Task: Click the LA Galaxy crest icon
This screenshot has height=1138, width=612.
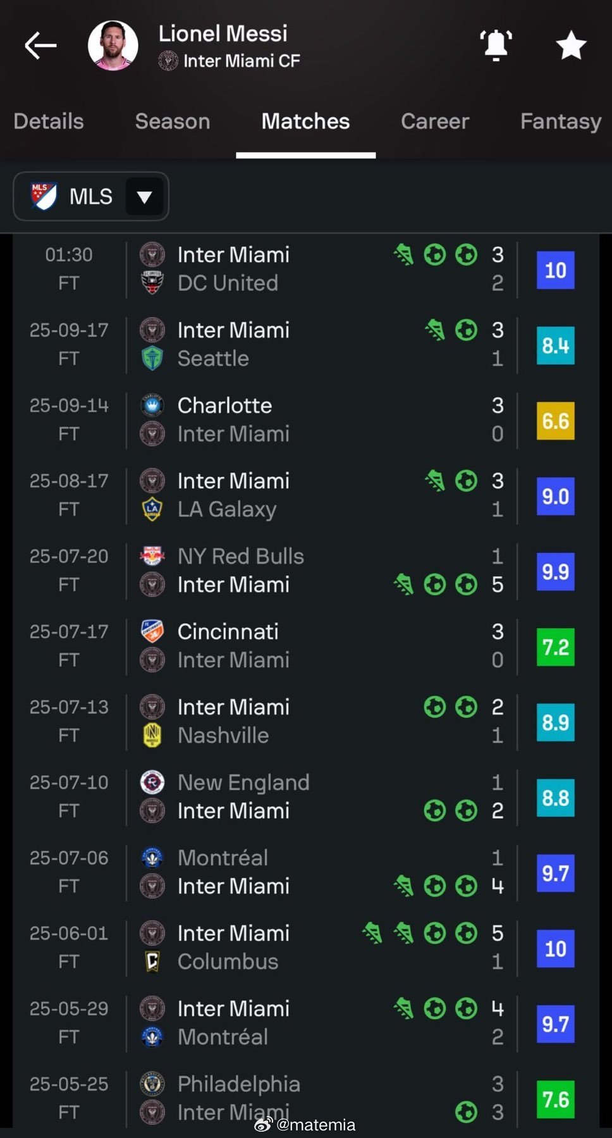Action: pyautogui.click(x=152, y=509)
